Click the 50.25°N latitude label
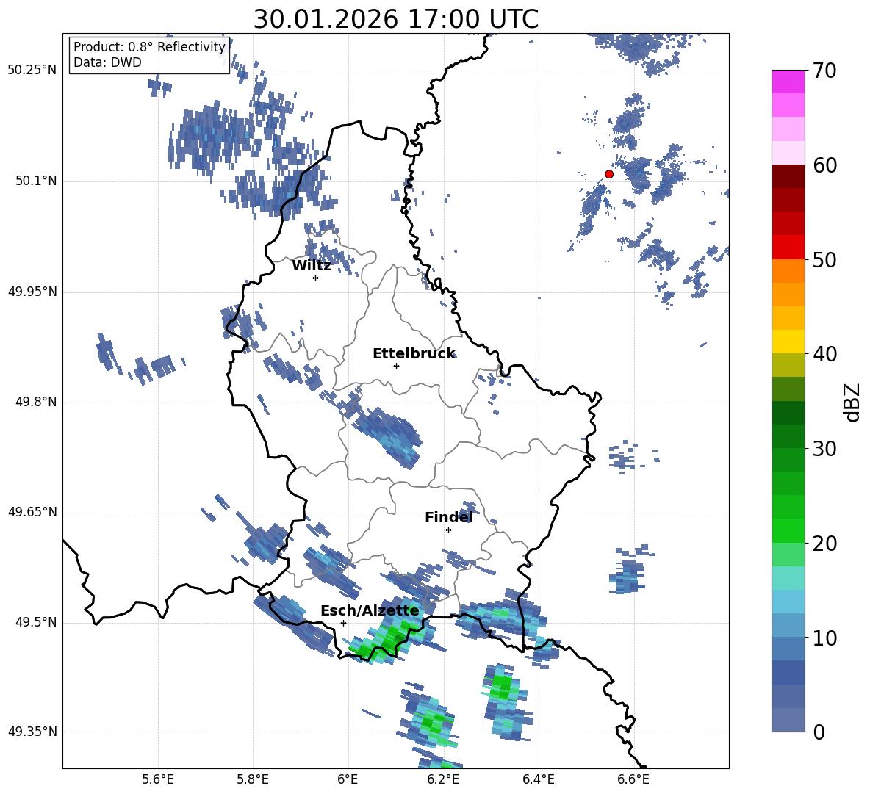The width and height of the screenshot is (870, 794). click(x=32, y=71)
